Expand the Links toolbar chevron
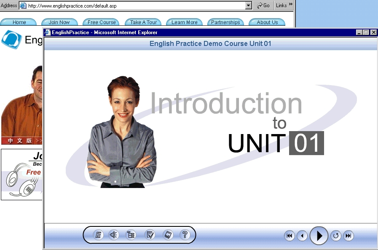 (290, 5)
